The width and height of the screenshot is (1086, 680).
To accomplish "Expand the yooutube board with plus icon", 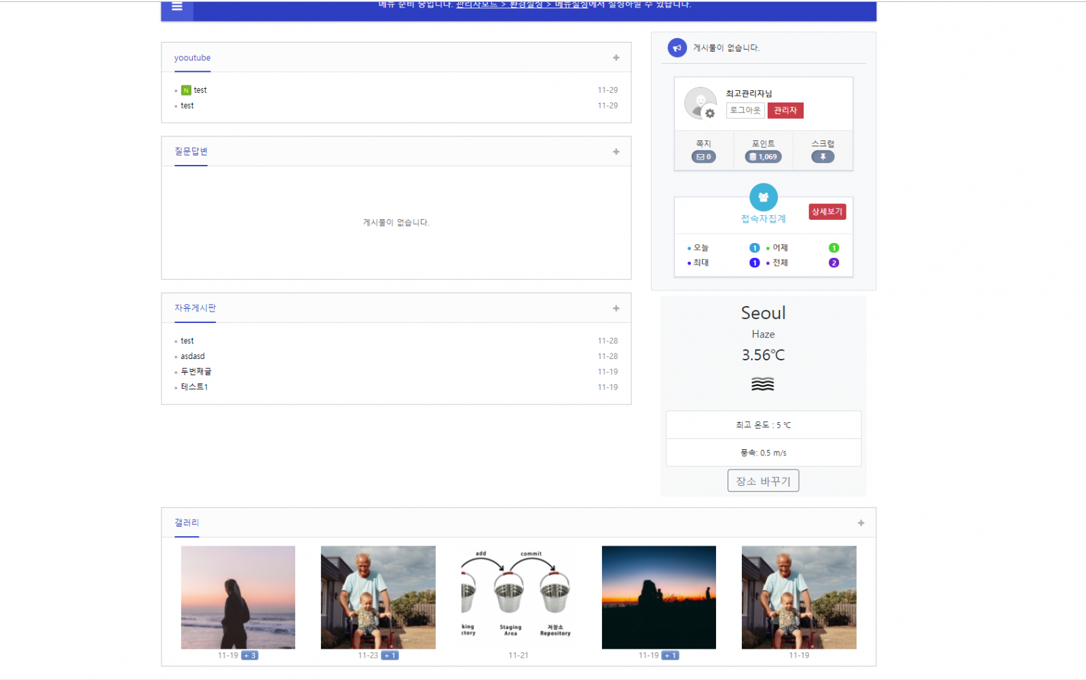I will point(616,58).
